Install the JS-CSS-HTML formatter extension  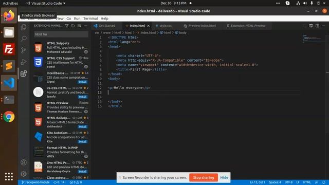[x=82, y=97]
